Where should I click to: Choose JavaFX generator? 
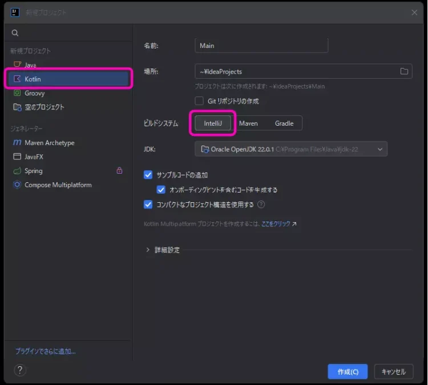pyautogui.click(x=68, y=157)
